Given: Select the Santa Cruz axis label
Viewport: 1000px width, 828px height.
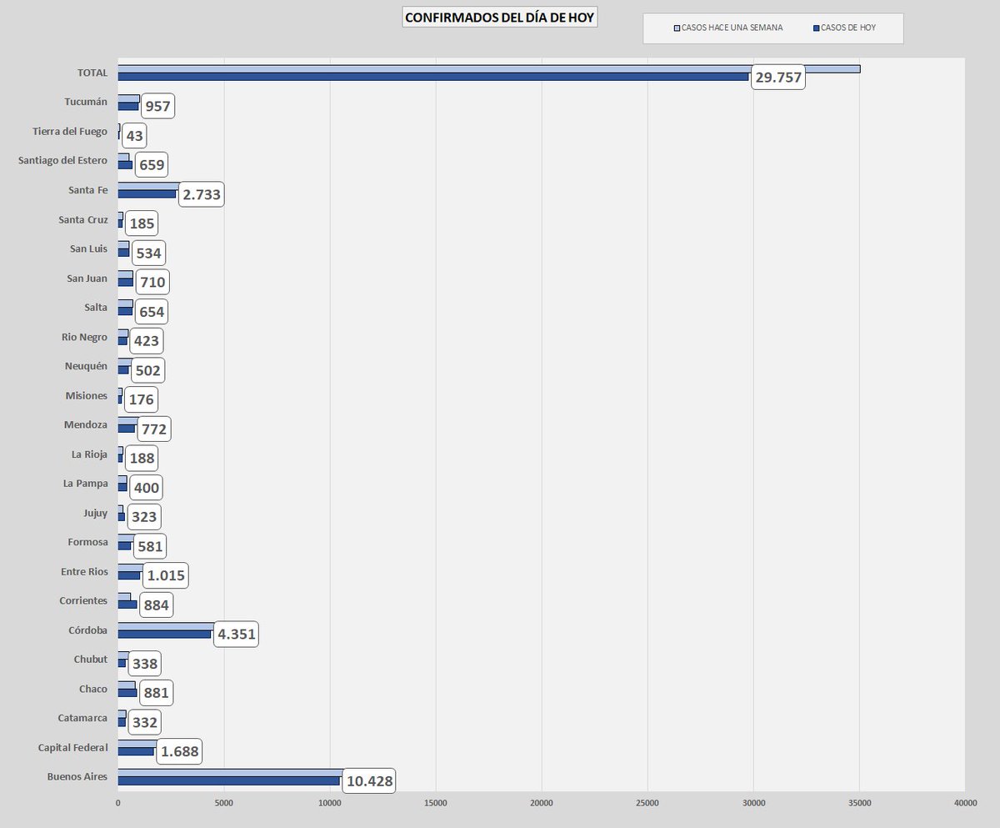Looking at the screenshot, I should (83, 219).
